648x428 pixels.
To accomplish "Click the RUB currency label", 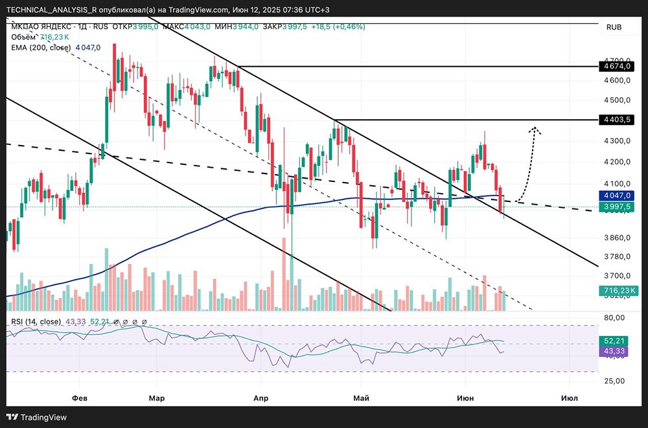I will point(614,27).
